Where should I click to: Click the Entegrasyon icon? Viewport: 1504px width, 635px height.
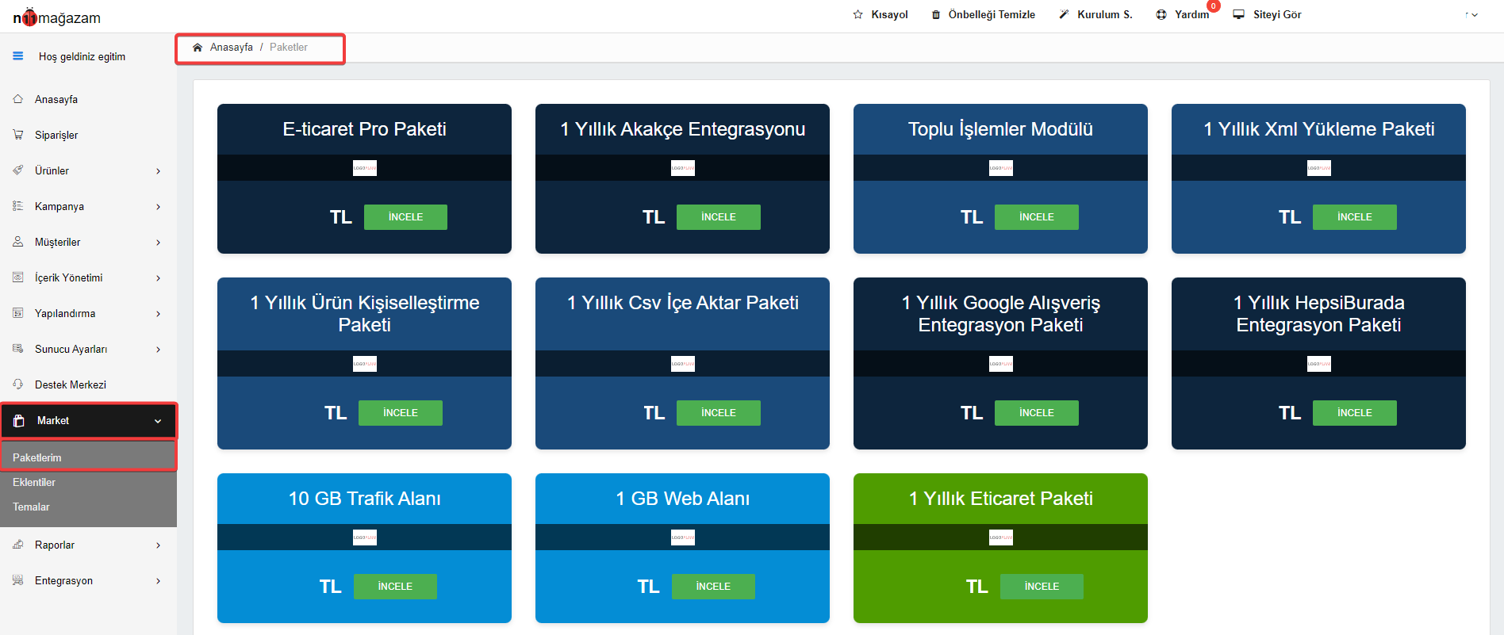click(x=18, y=580)
